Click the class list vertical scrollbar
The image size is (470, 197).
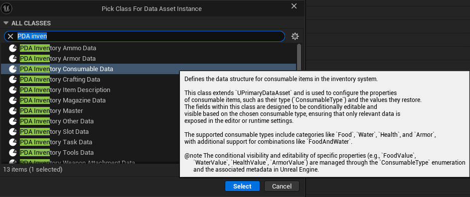tap(299, 58)
